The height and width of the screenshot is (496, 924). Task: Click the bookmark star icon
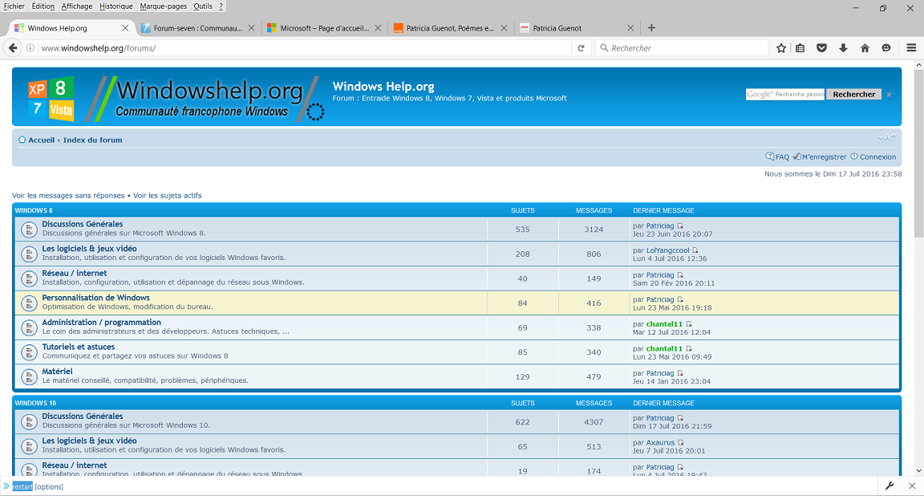[781, 48]
